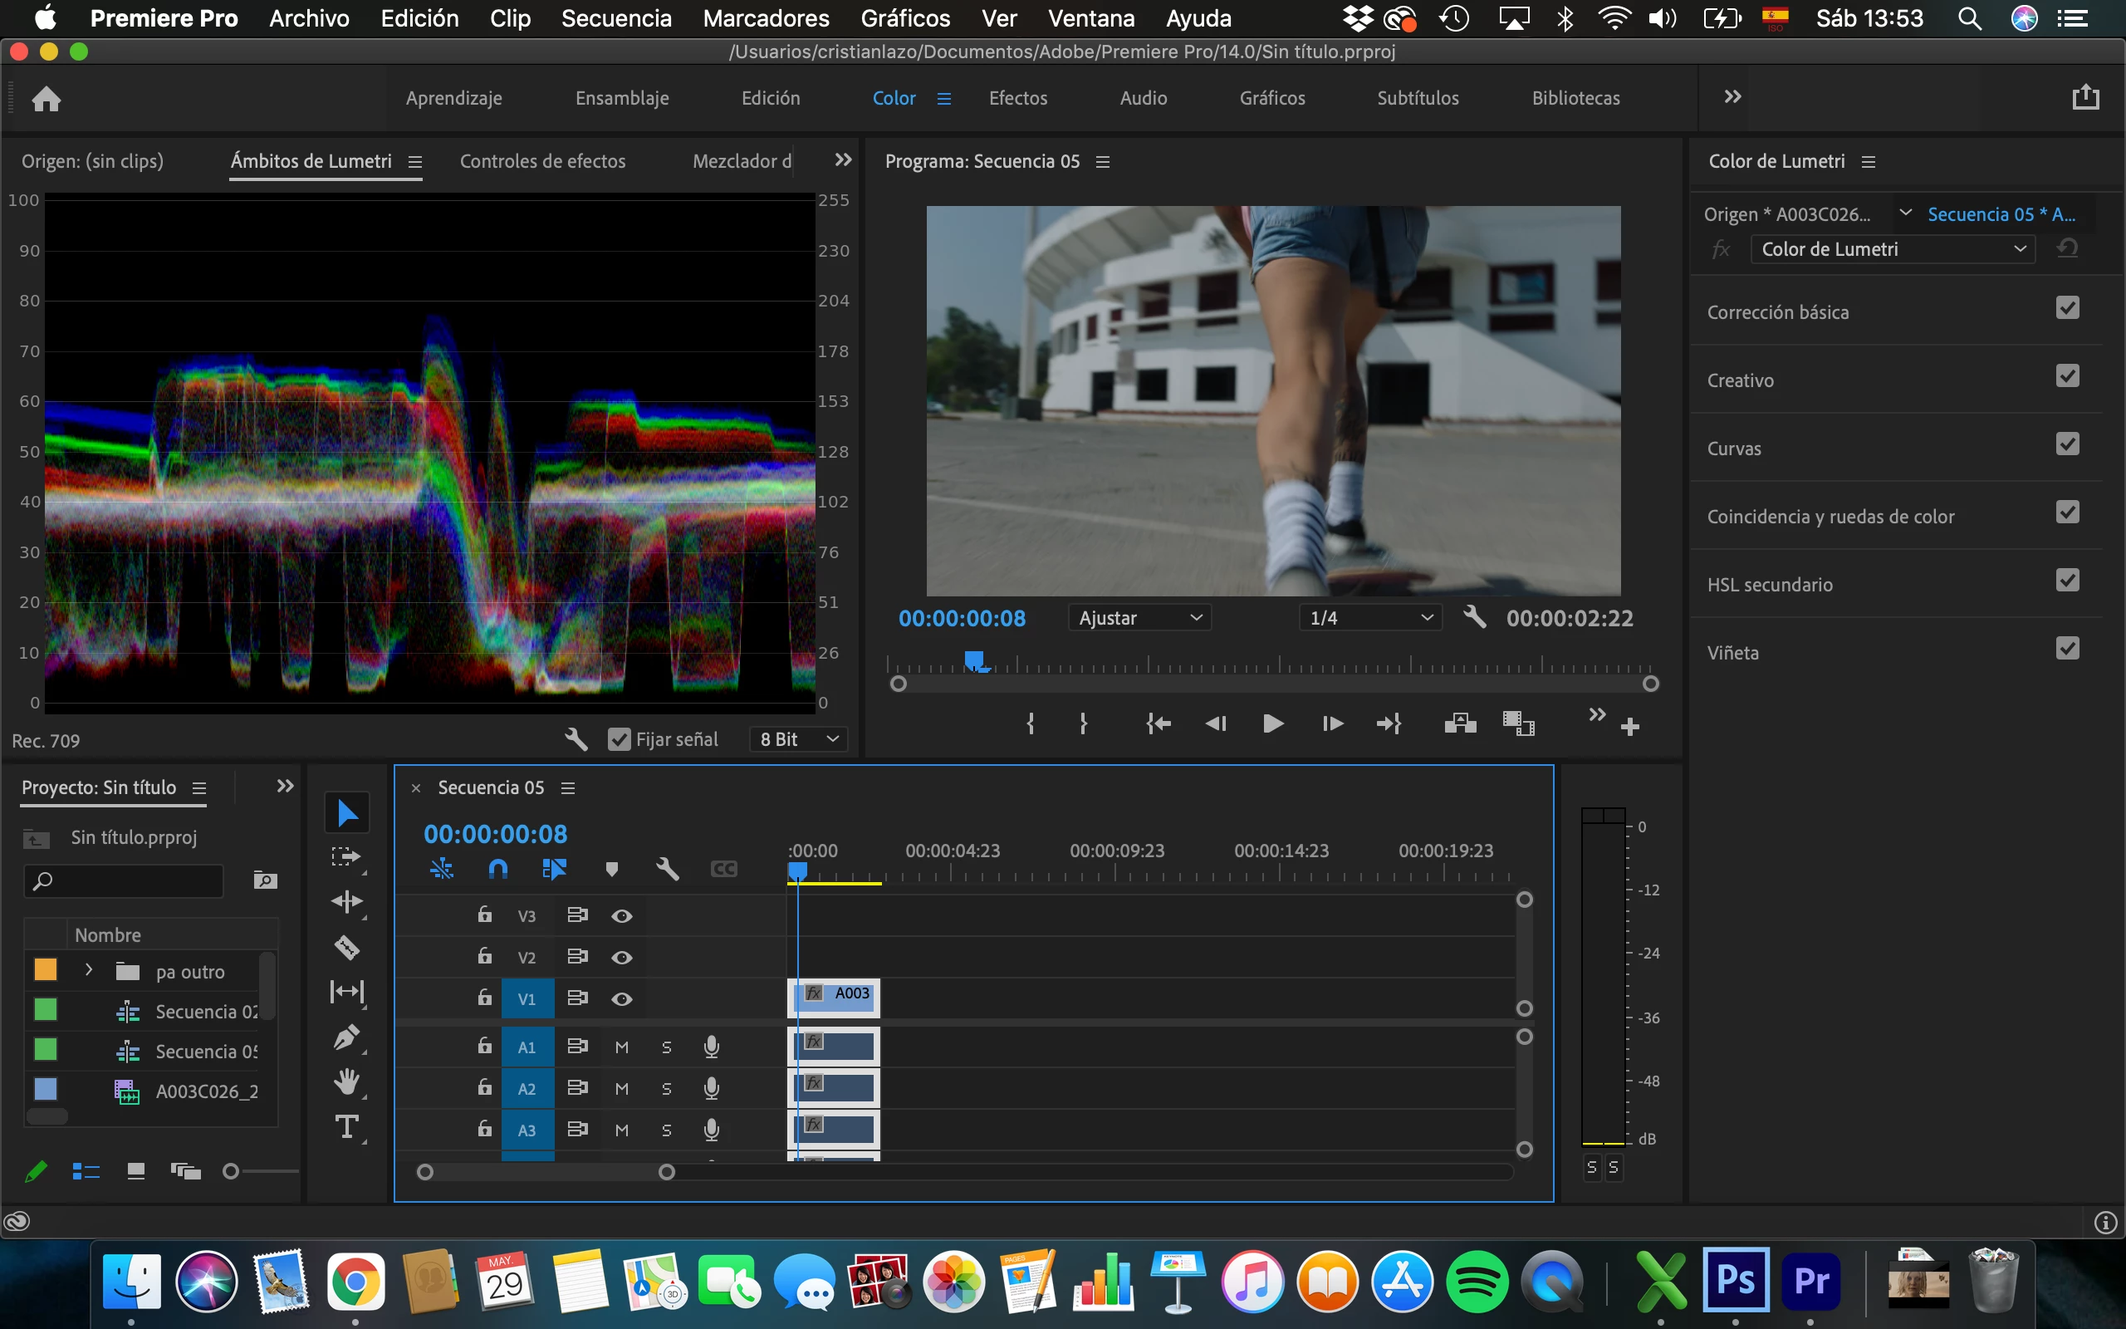Uncheck the Fijar señal checkbox

pyautogui.click(x=620, y=739)
